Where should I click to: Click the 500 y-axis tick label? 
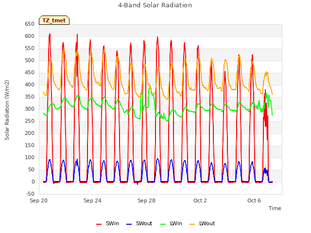30,60
